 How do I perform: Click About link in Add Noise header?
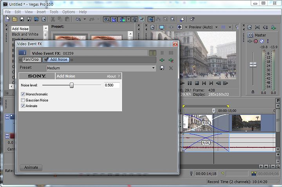click(x=111, y=76)
